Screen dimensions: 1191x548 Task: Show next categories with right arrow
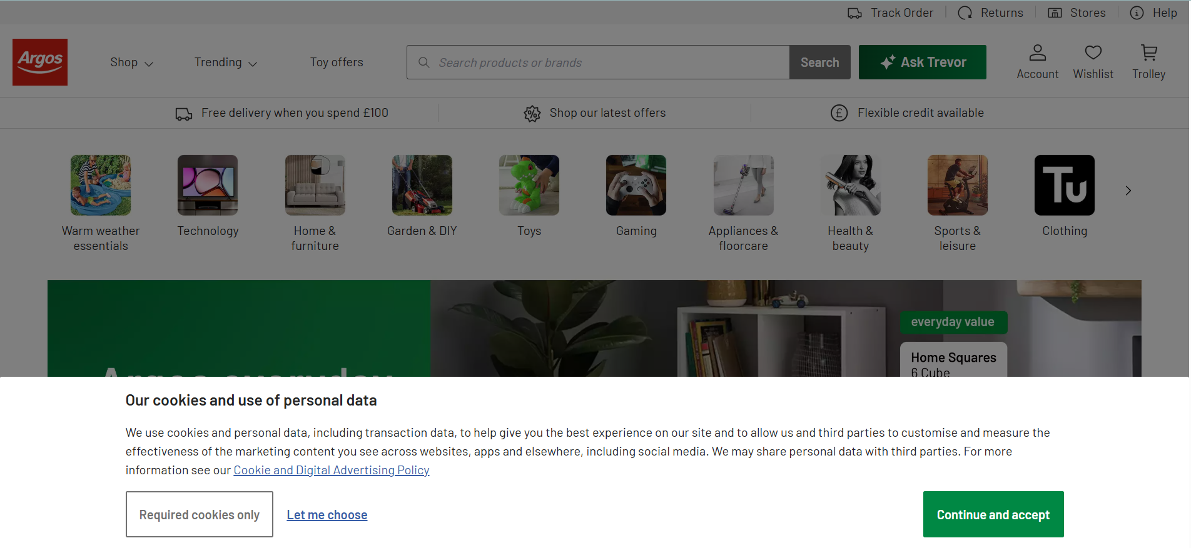tap(1128, 191)
